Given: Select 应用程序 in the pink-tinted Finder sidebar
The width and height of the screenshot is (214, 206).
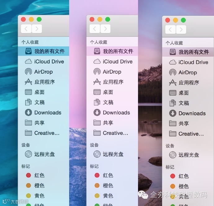Looking at the screenshot, I should [112, 82].
